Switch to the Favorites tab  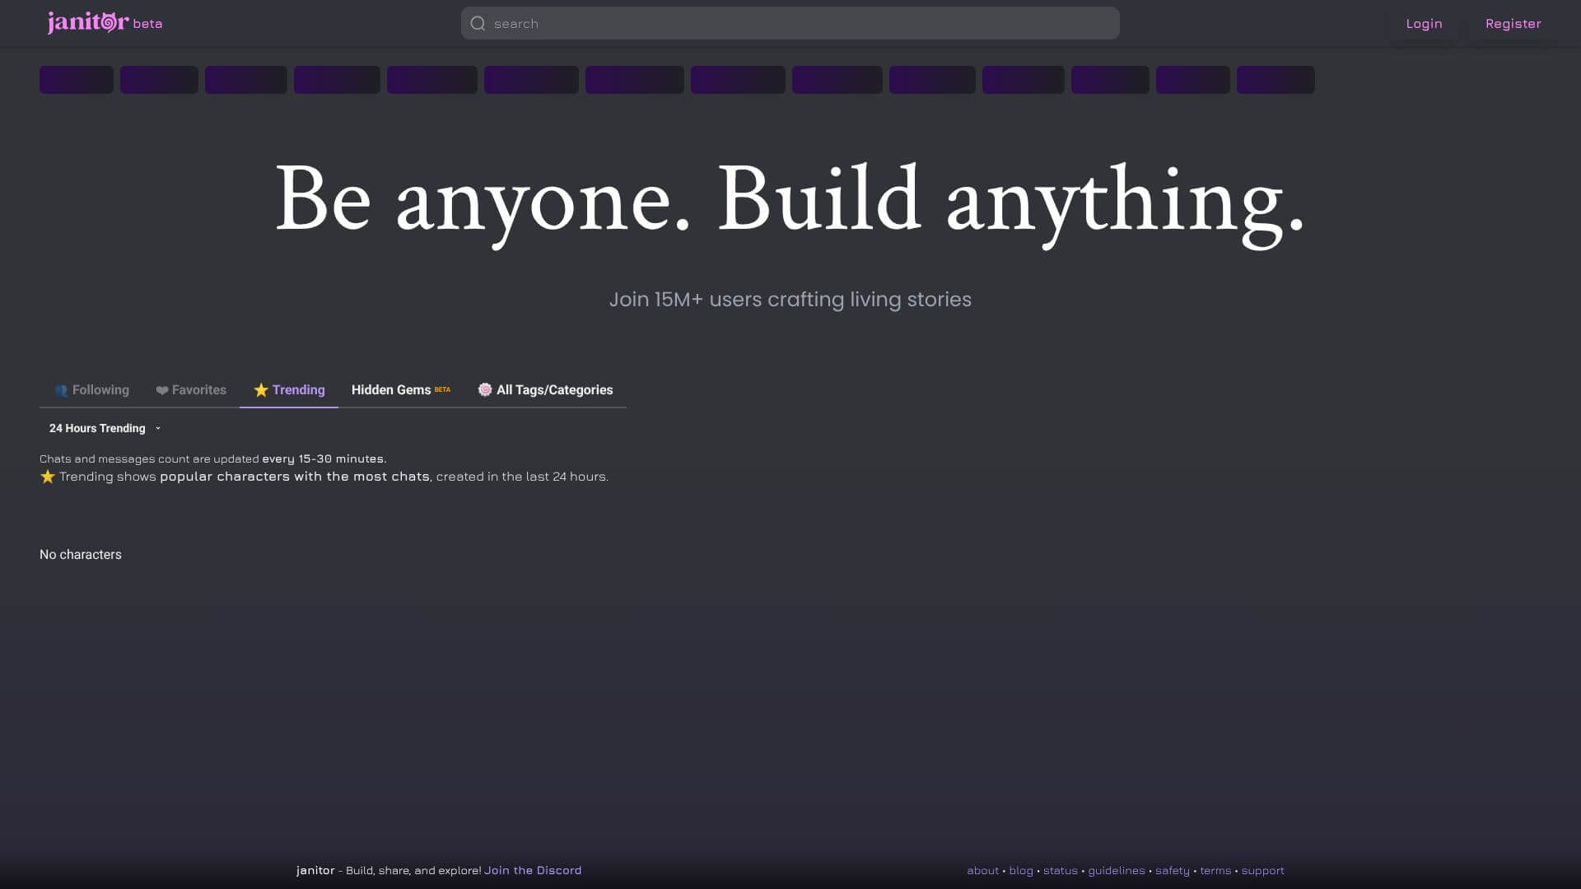198,389
